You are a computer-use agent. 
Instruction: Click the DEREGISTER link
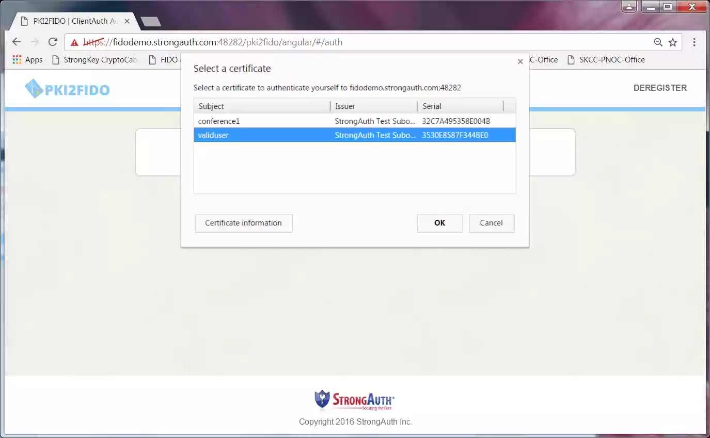click(660, 88)
